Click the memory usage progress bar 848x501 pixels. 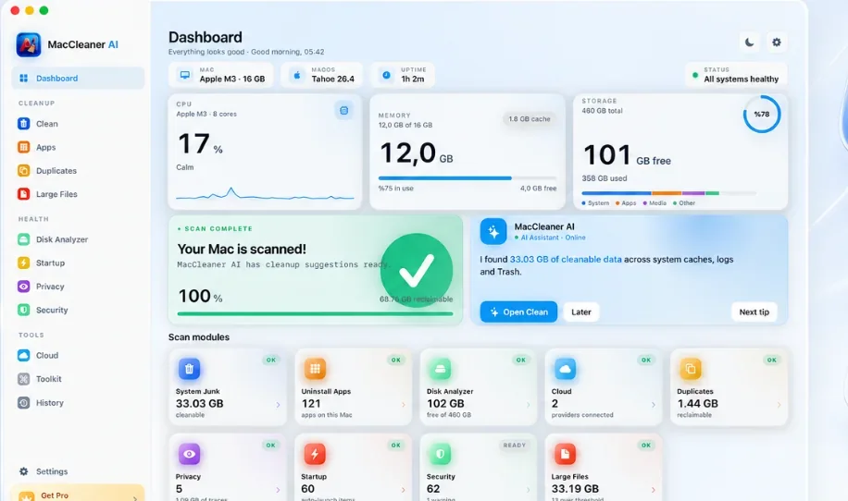[468, 177]
